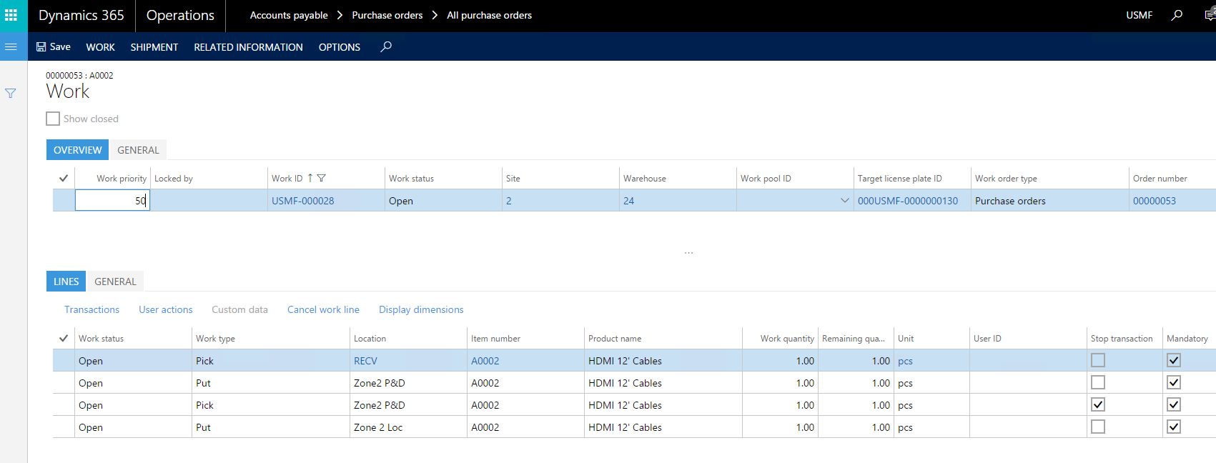
Task: Click the Work ID column filter icon
Action: click(x=322, y=178)
